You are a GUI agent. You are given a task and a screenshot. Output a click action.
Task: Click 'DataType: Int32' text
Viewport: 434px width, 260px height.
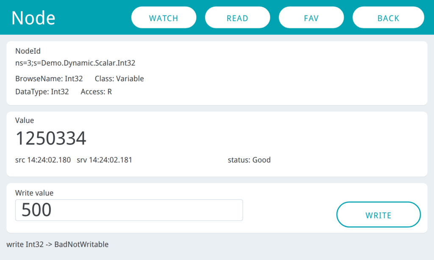(42, 92)
